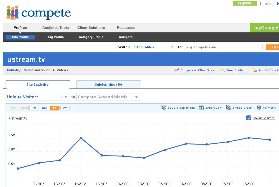Viewport: 279px width, 187px height.
Task: Expand the Compare Second Metric dropdown
Action: point(108,97)
